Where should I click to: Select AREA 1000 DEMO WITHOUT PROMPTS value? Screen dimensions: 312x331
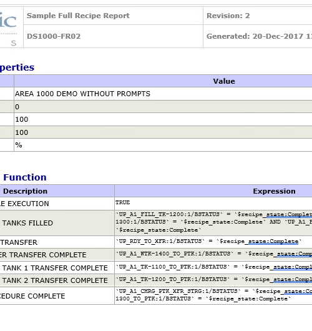tap(82, 94)
